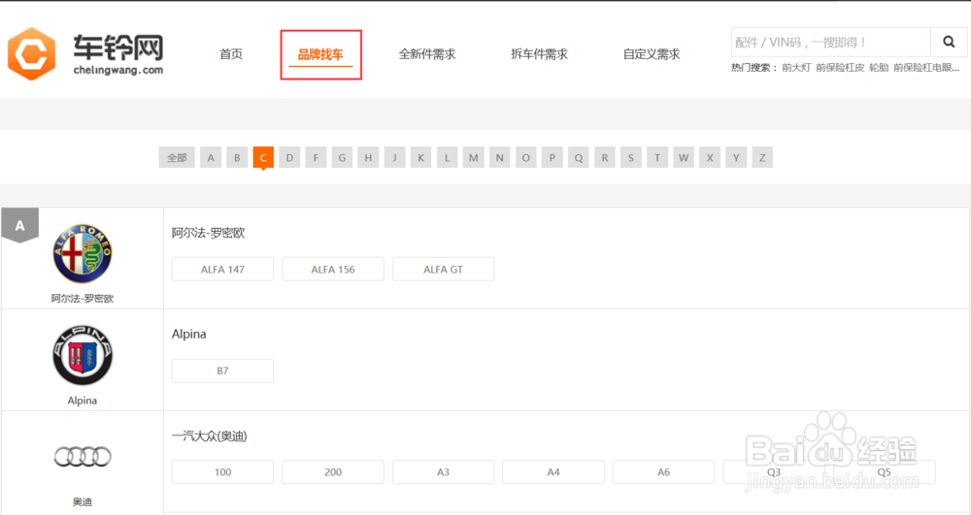Screen dimensions: 971x515
Task: Select the 品牌找车 navigation tab
Action: 320,54
